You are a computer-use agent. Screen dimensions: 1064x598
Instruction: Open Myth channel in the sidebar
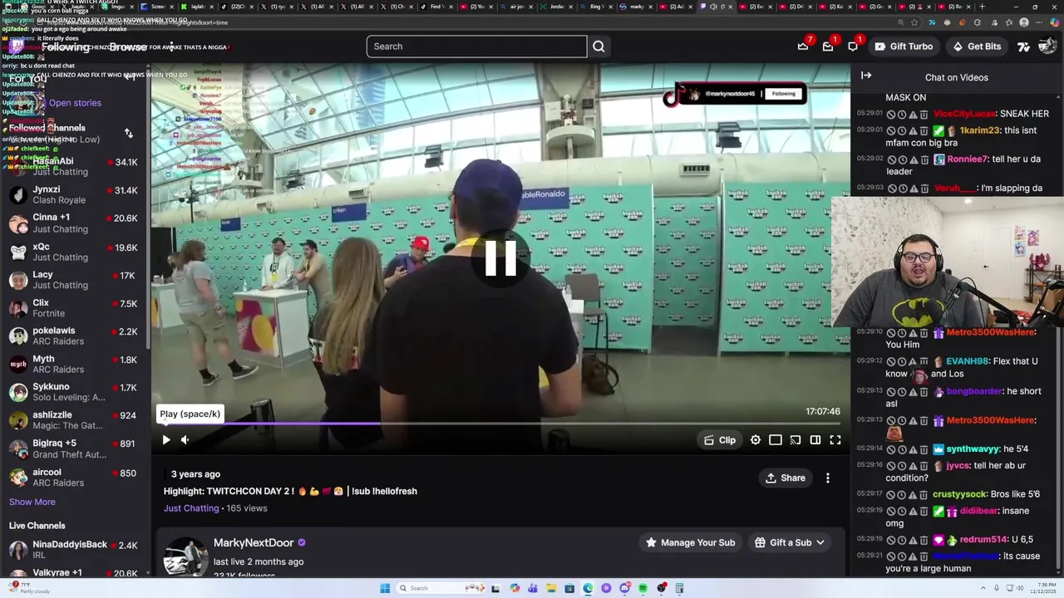[x=75, y=364]
